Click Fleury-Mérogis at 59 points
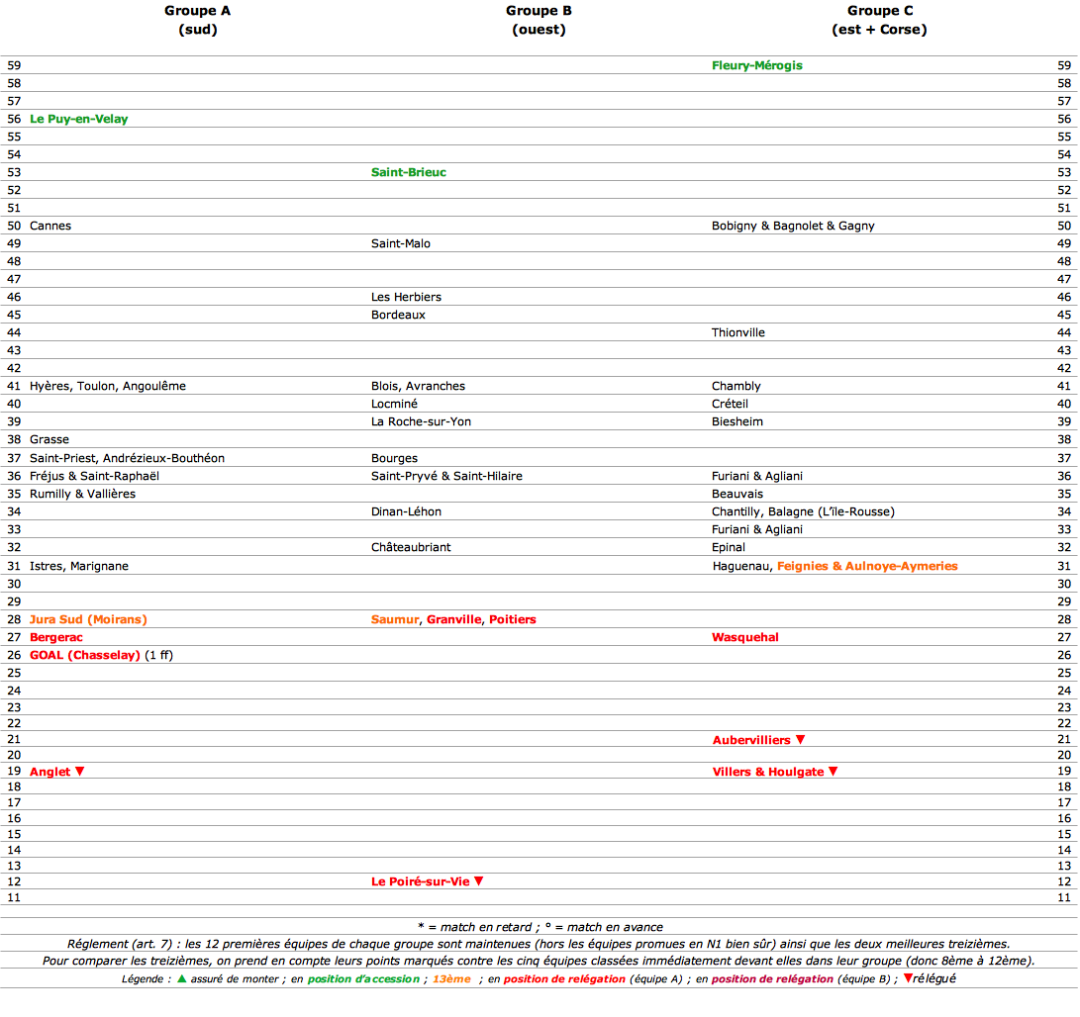 [x=757, y=65]
